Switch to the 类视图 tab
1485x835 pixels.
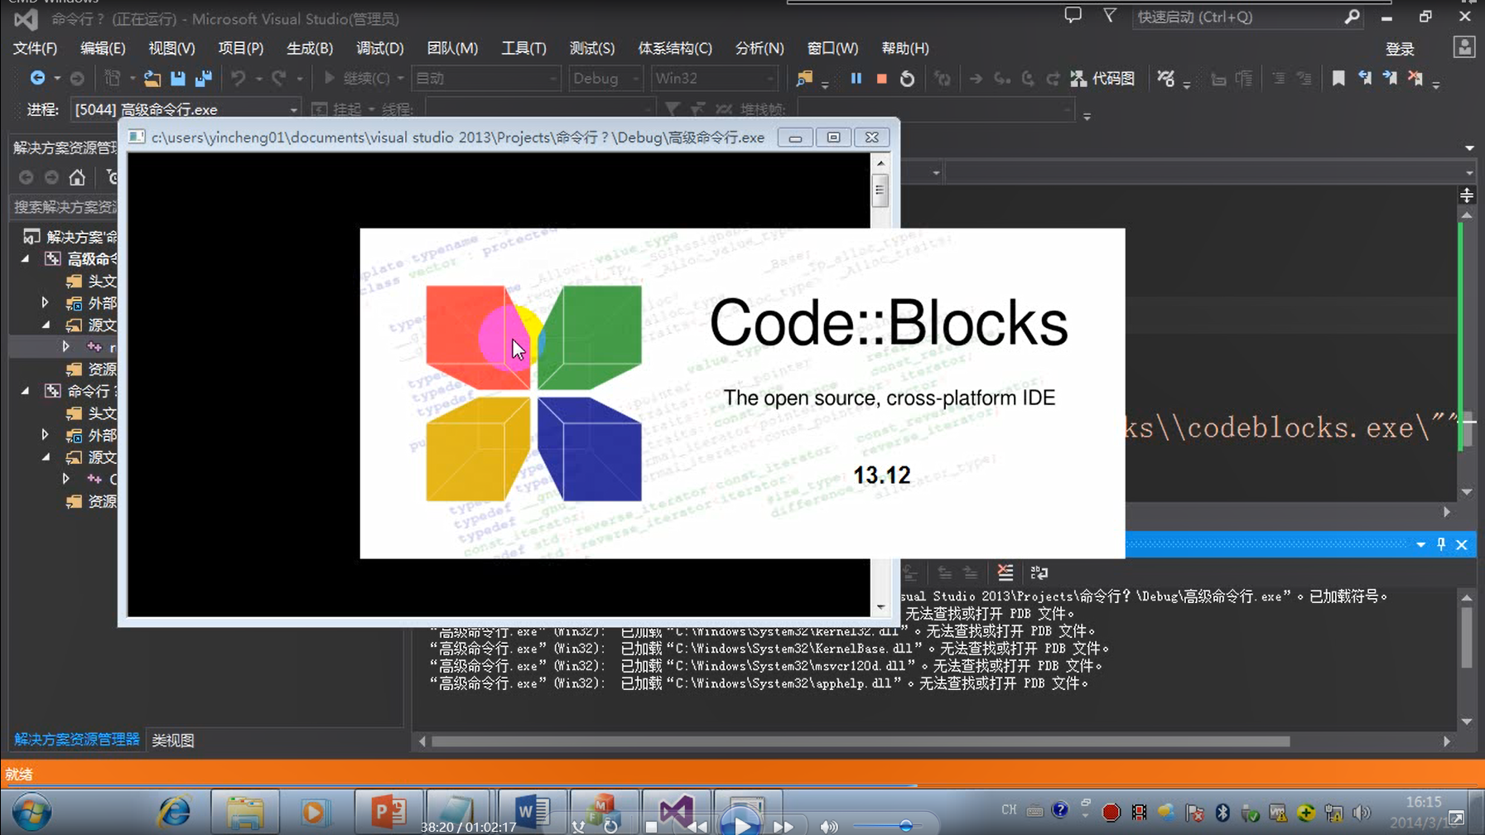[173, 740]
